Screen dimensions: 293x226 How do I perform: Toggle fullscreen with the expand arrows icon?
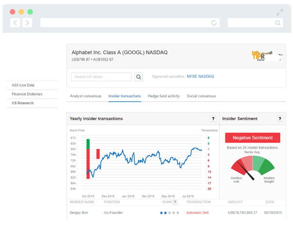(x=280, y=12)
